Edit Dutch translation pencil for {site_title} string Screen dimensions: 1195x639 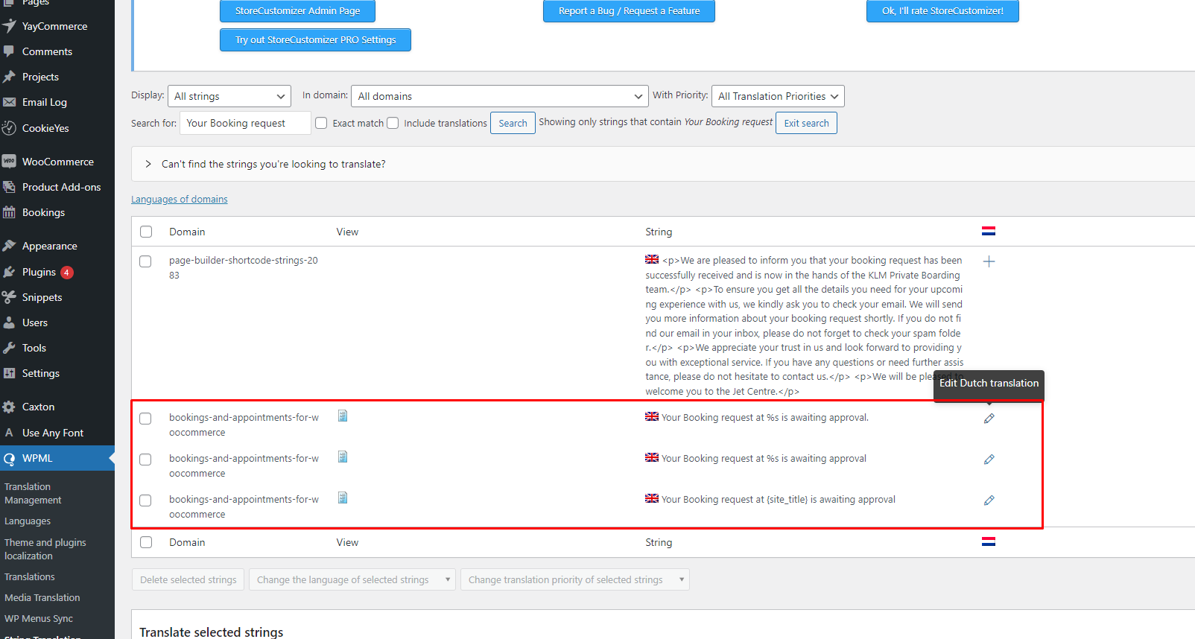[x=989, y=500]
